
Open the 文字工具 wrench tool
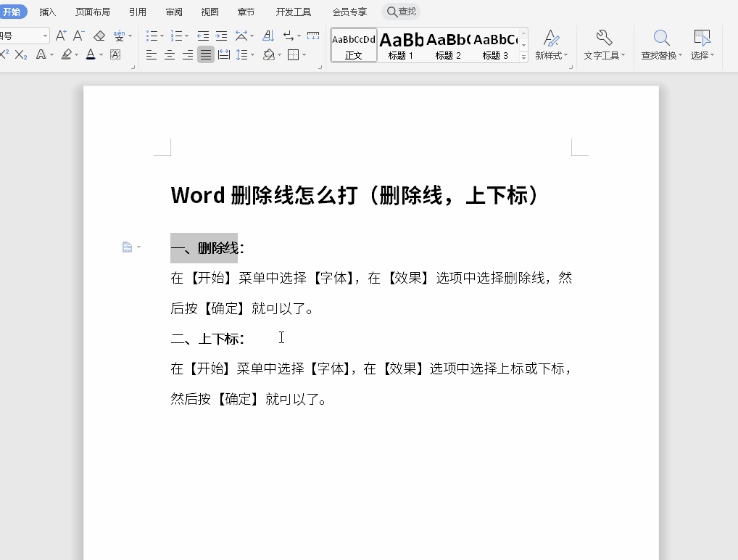[604, 45]
